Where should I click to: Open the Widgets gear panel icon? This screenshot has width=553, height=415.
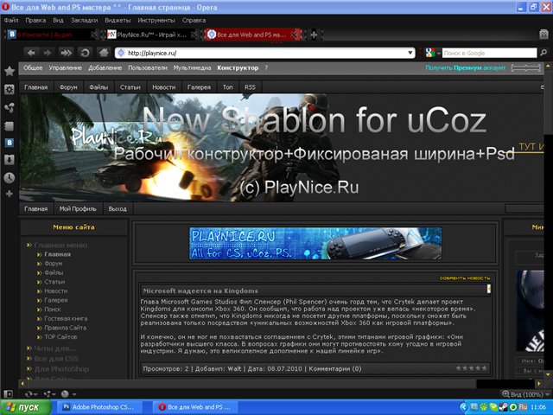[x=10, y=89]
